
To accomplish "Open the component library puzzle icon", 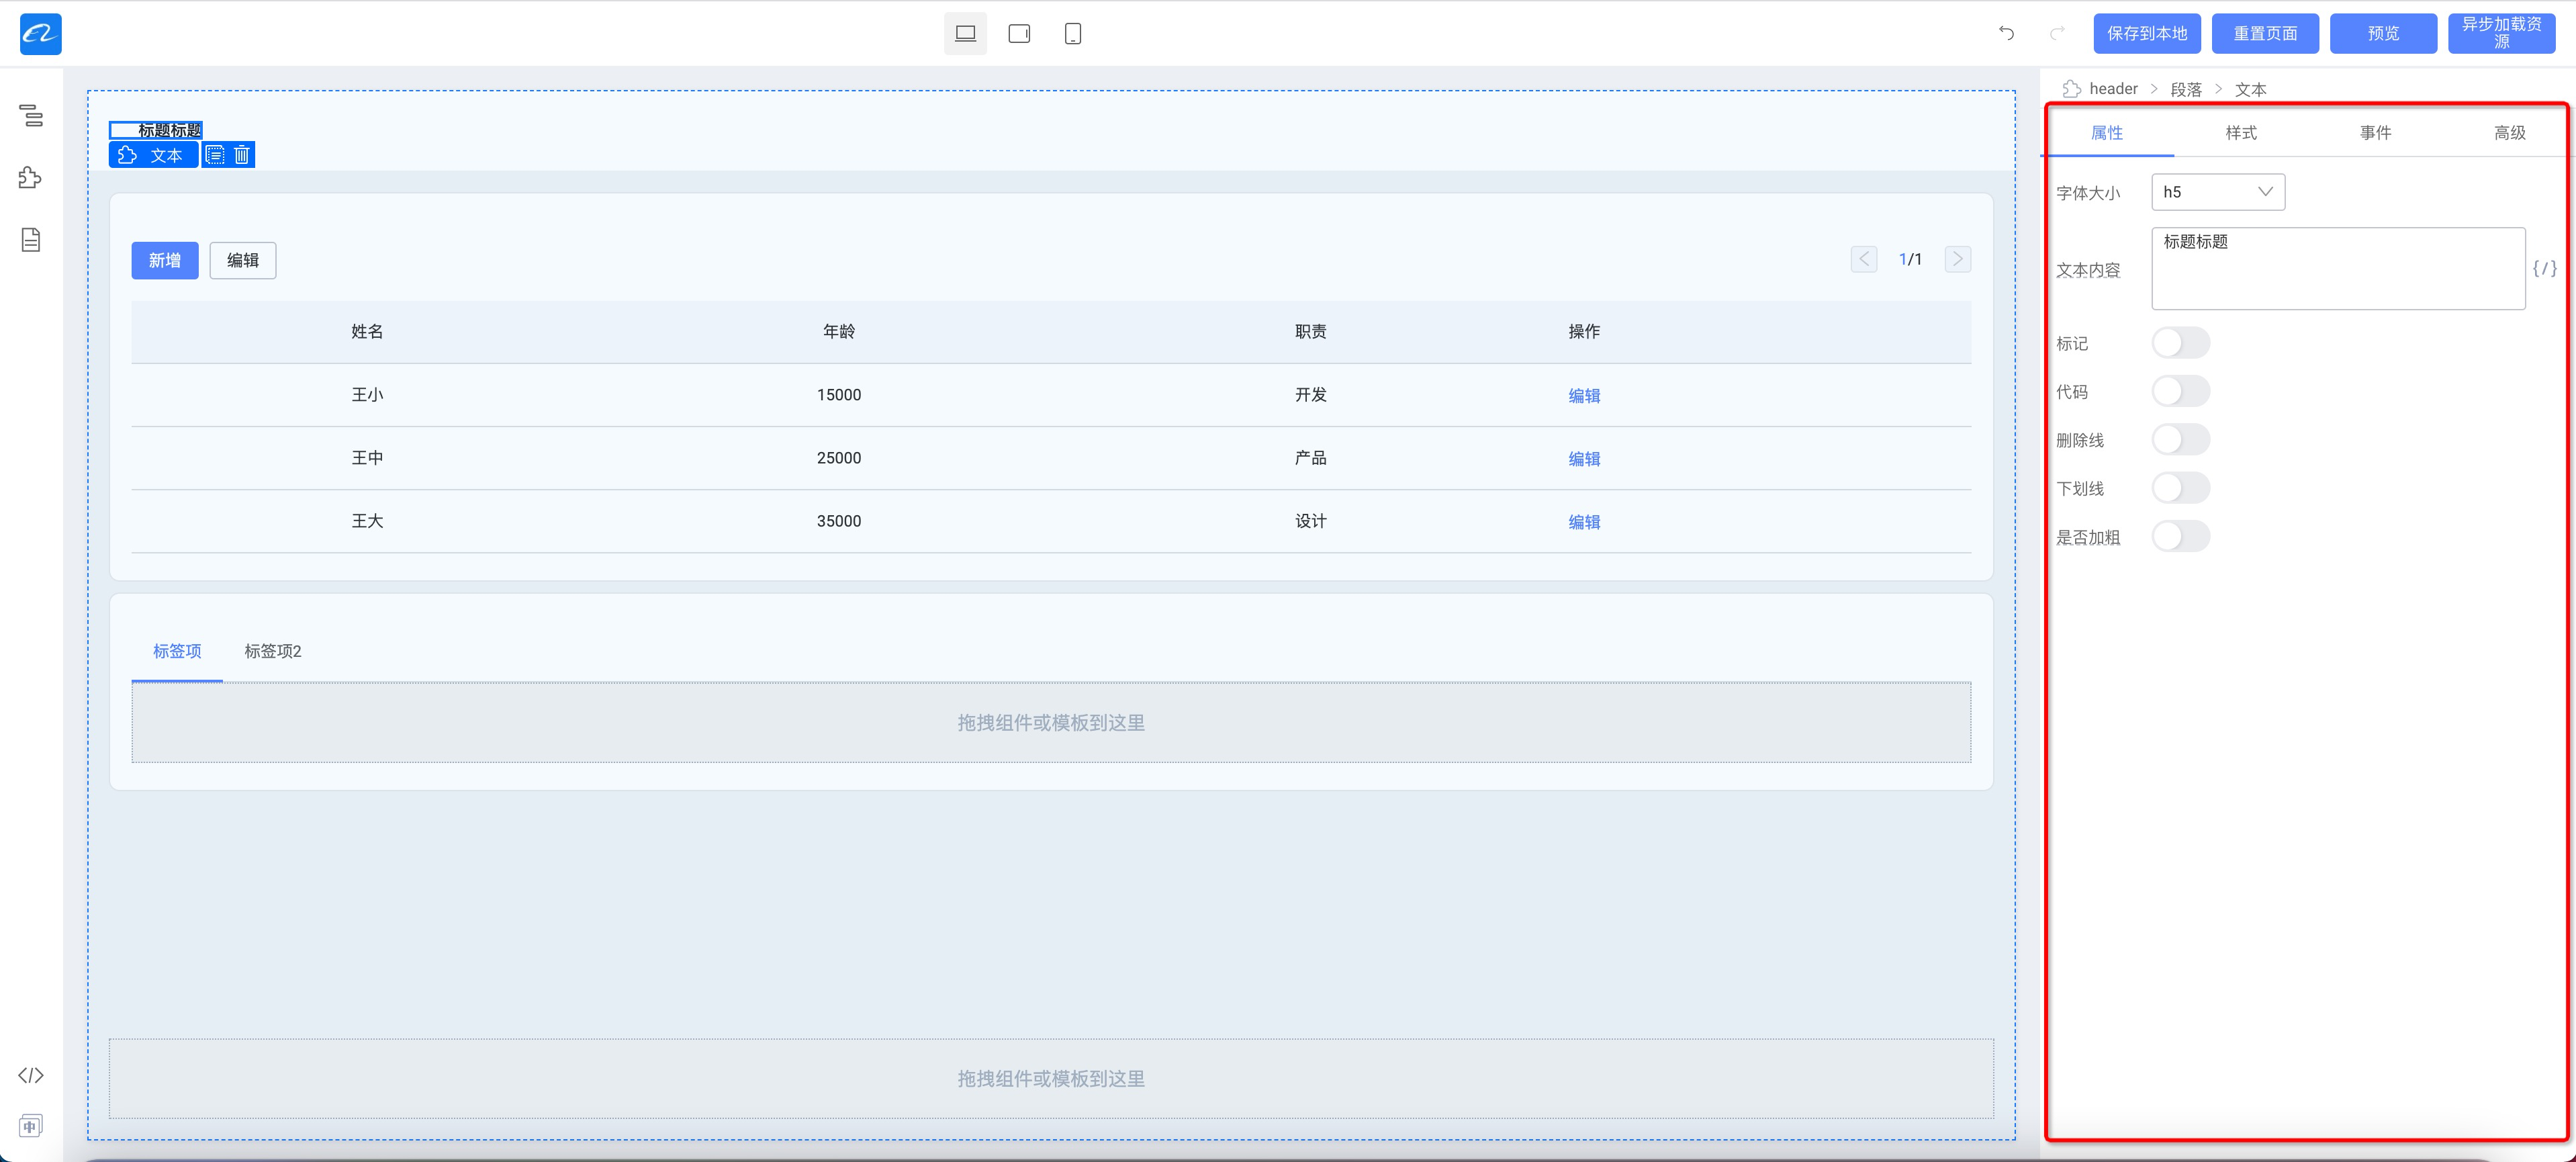I will pos(31,178).
